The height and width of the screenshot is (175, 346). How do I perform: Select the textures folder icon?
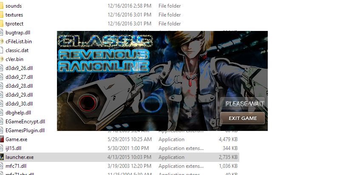tap(2, 15)
